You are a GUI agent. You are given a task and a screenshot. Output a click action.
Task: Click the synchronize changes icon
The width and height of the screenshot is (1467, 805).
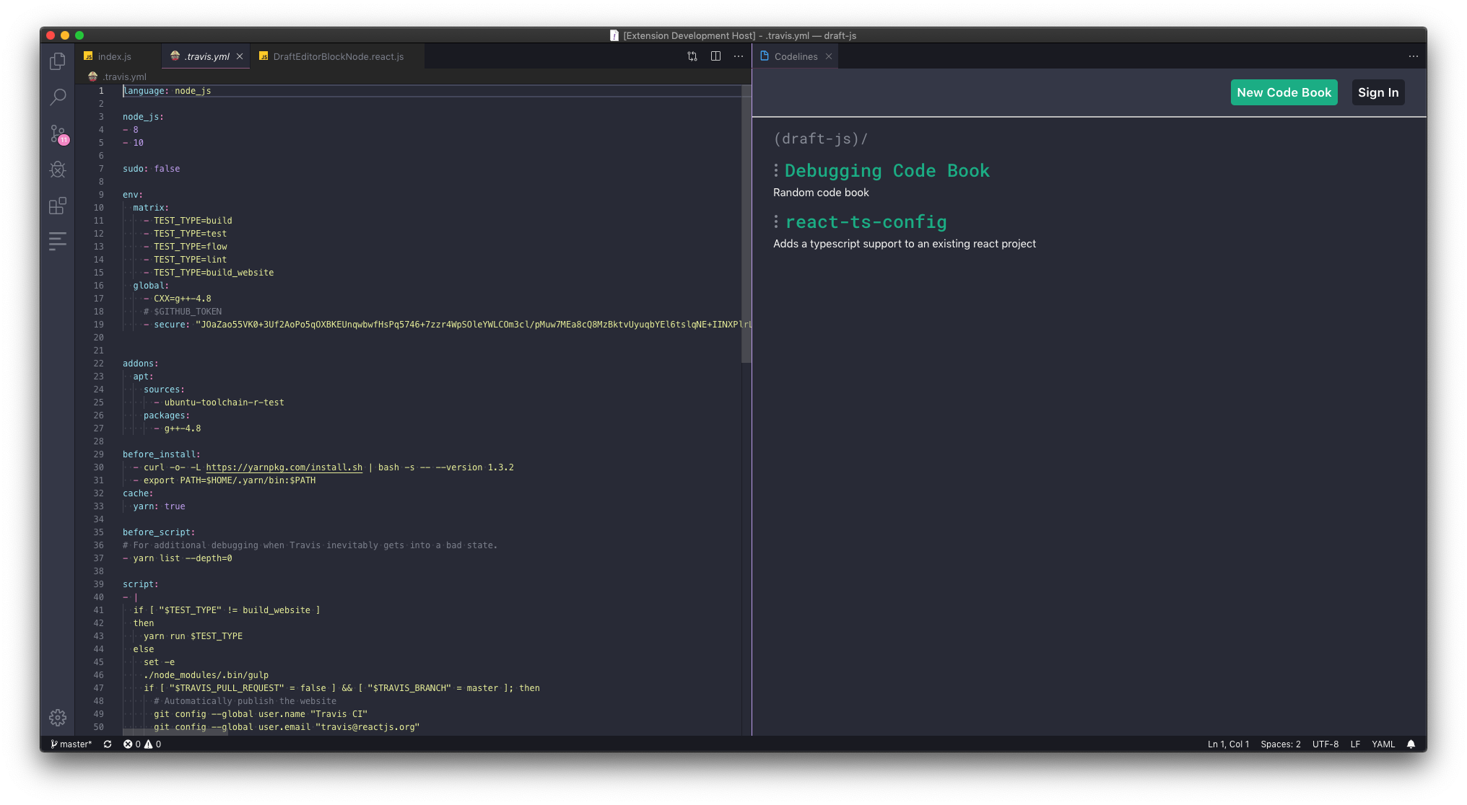point(108,744)
